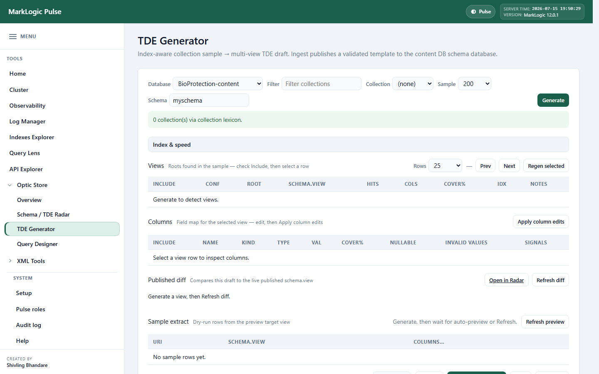Click the NULLABLE column header
The width and height of the screenshot is (599, 374).
pos(403,242)
